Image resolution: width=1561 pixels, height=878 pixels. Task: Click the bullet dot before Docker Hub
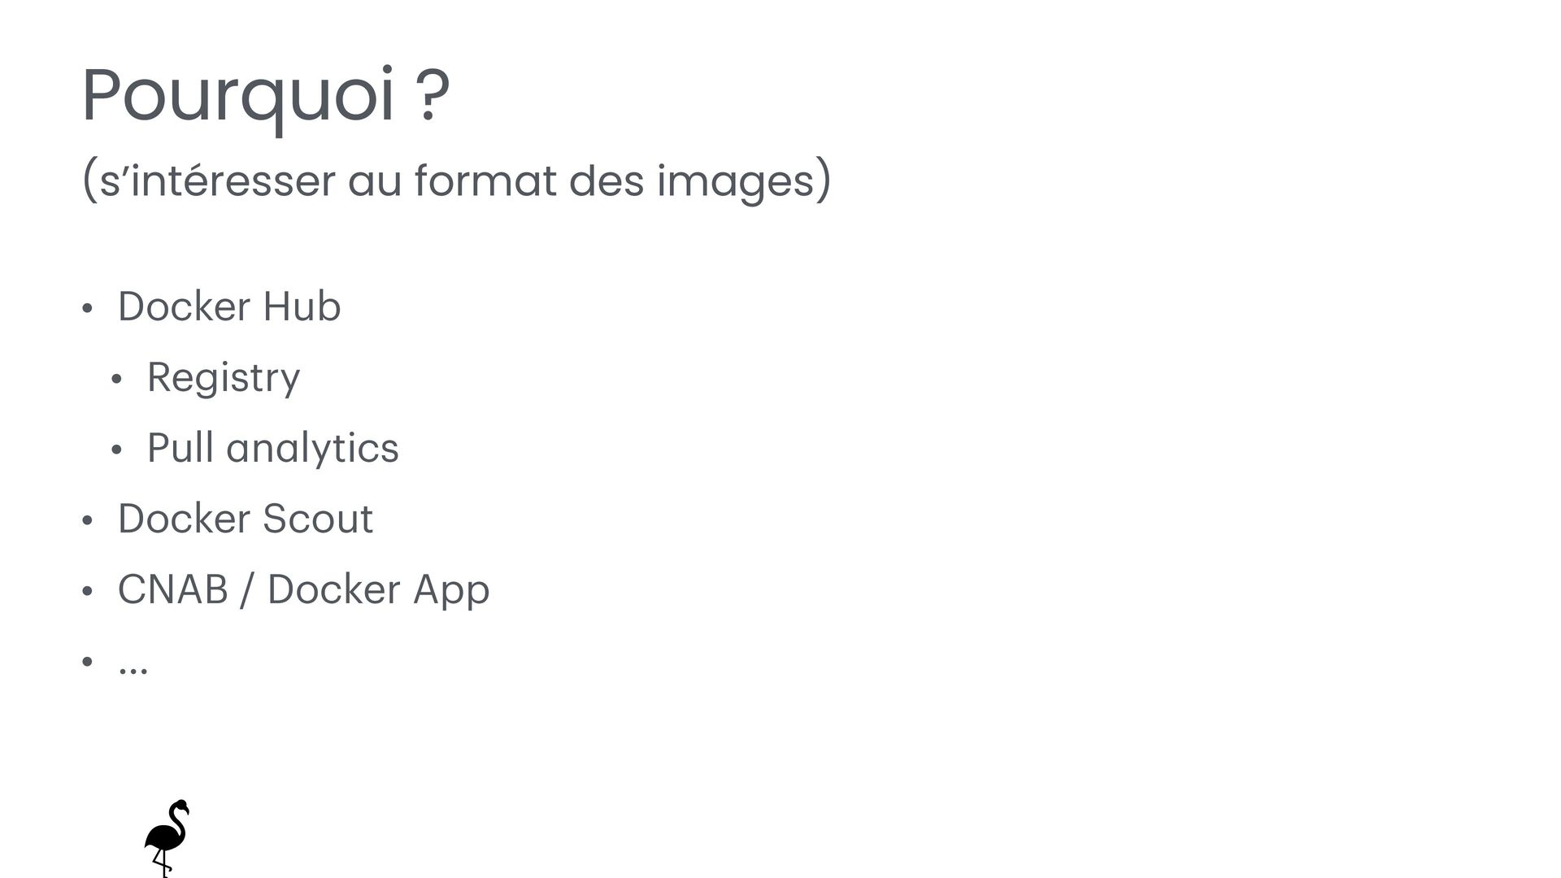pos(87,309)
